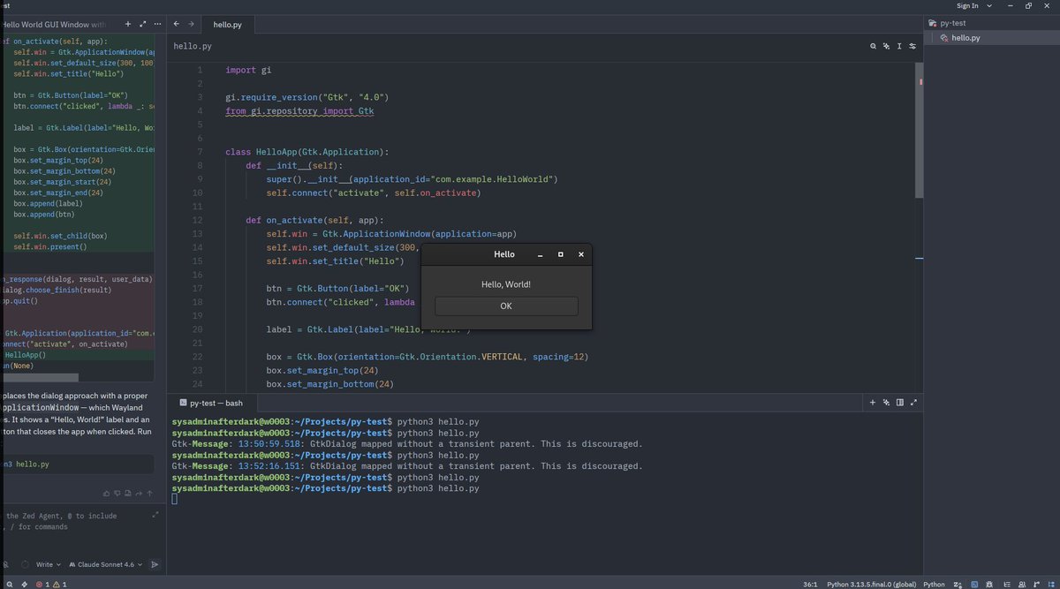Start new agent thread with plus icon
1060x589 pixels.
pyautogui.click(x=128, y=24)
